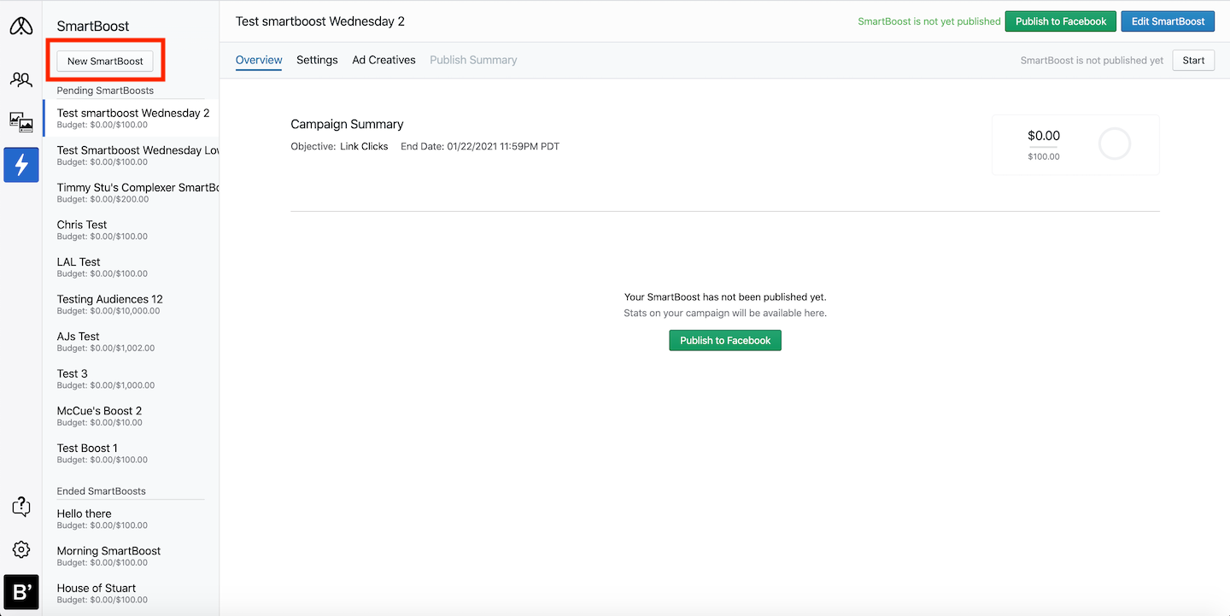The height and width of the screenshot is (616, 1230).
Task: Click 'Your SmartBoost has not been published yet.' message
Action: [725, 297]
